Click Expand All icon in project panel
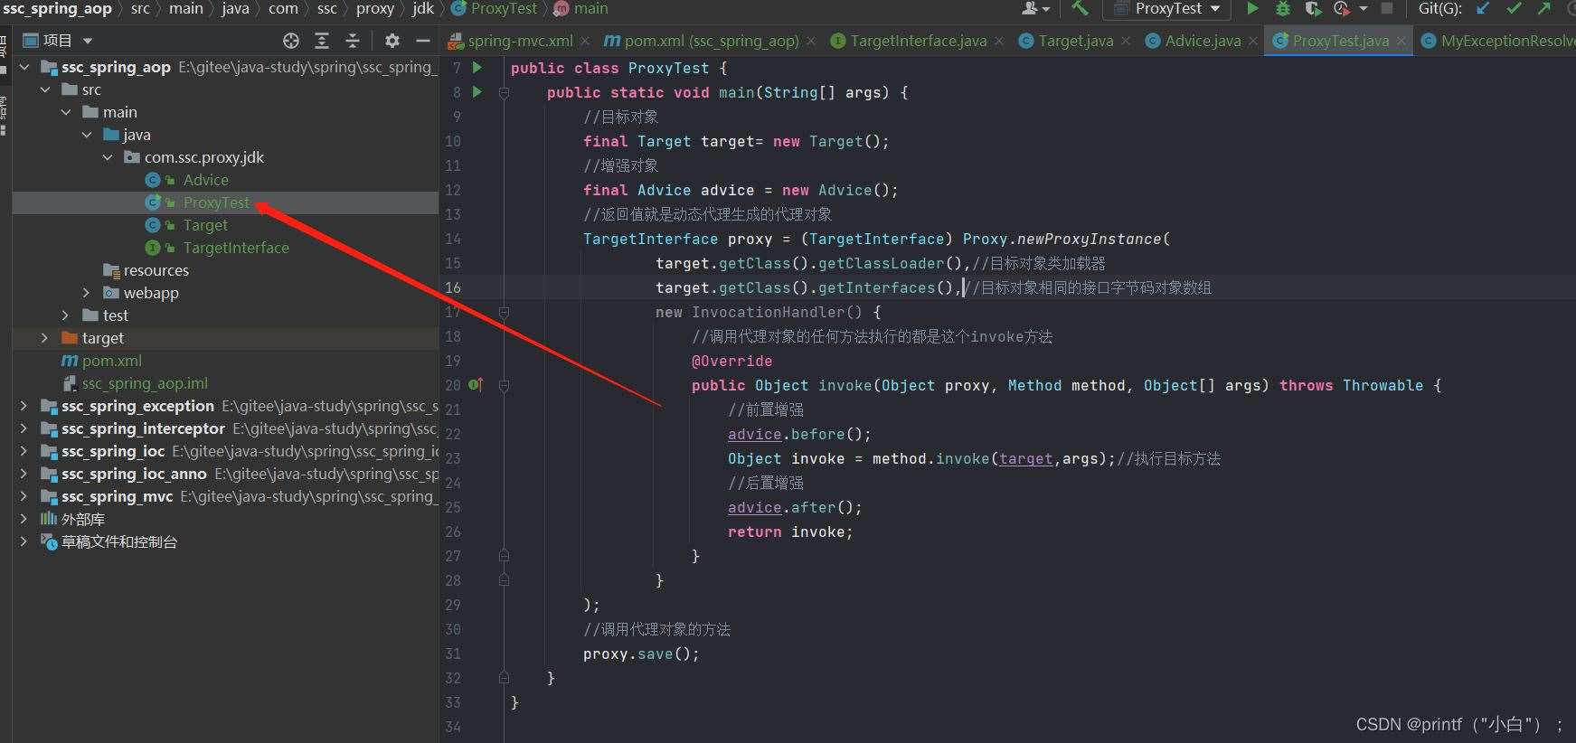The width and height of the screenshot is (1576, 743). pos(322,41)
